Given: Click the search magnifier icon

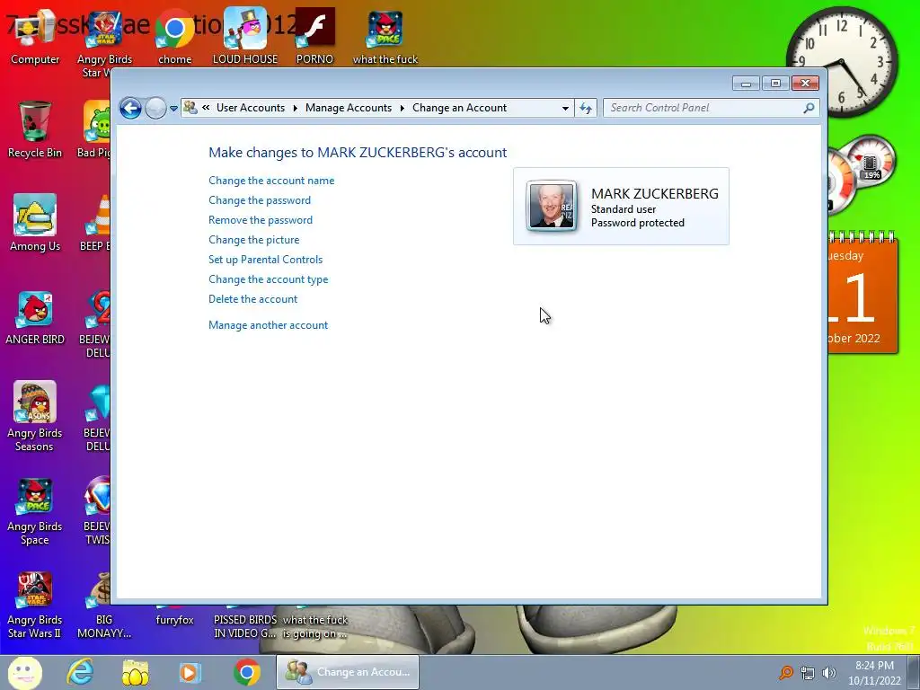Looking at the screenshot, I should coord(809,108).
